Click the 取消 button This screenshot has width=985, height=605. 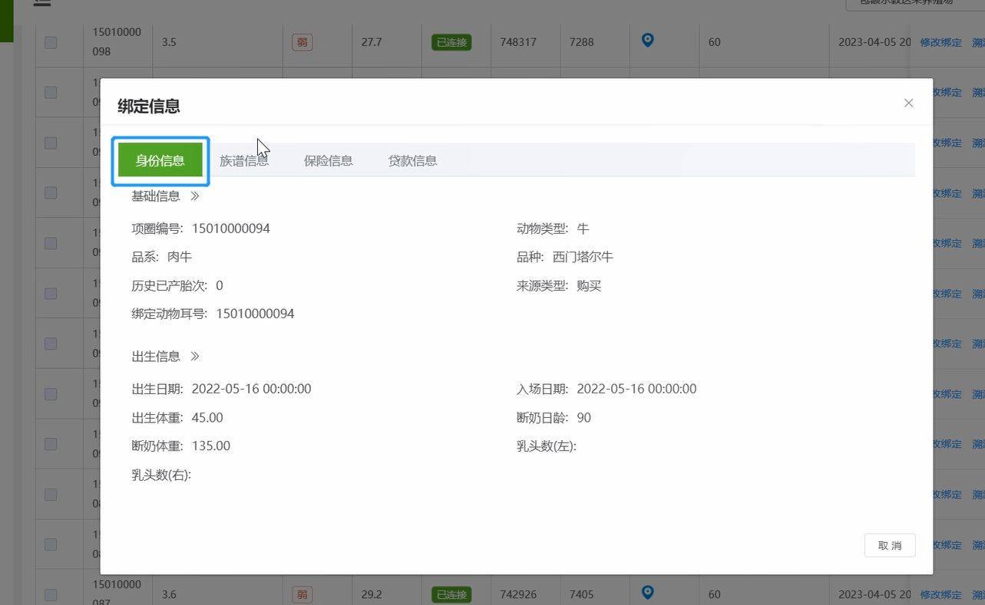(x=890, y=545)
